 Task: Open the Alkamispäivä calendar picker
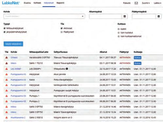pyautogui.click(x=125, y=16)
